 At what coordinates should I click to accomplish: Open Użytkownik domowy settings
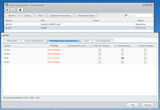[x=60, y=16]
